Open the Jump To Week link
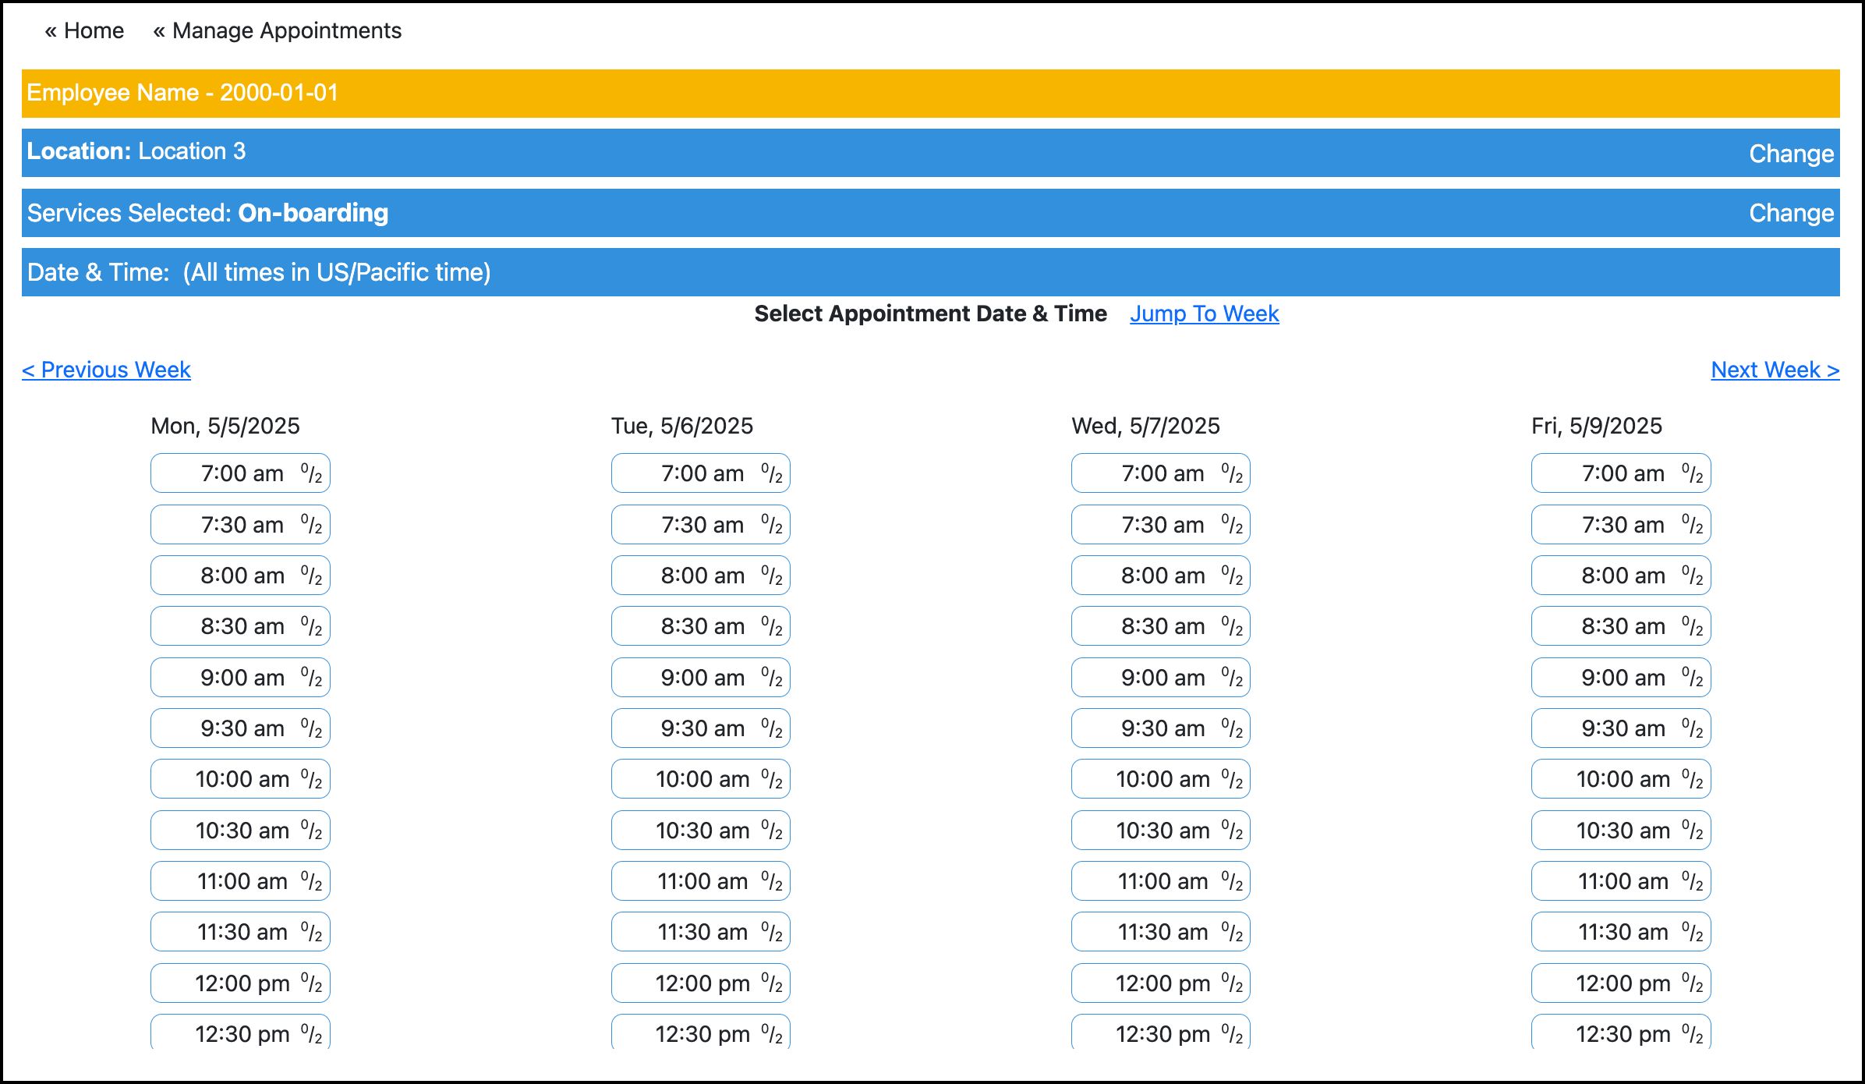The width and height of the screenshot is (1865, 1084). [x=1204, y=314]
